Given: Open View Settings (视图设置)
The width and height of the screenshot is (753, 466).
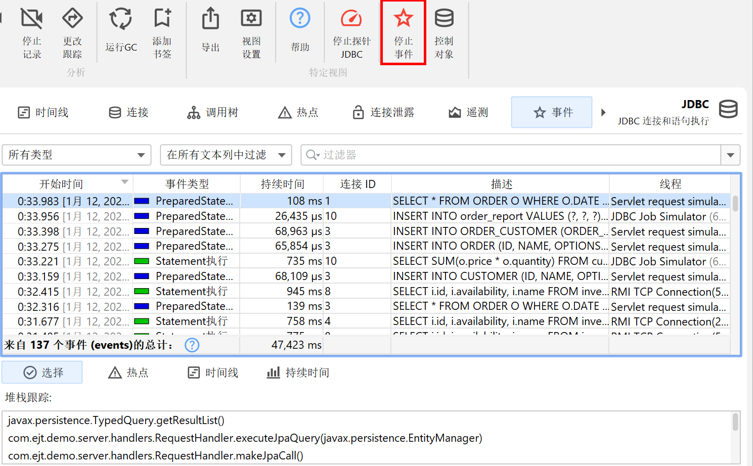Looking at the screenshot, I should (x=251, y=19).
